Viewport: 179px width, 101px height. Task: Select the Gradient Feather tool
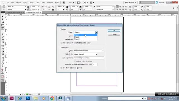click(x=3, y=54)
